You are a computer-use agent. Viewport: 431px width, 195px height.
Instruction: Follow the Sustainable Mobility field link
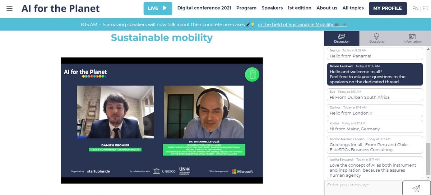pos(302,25)
